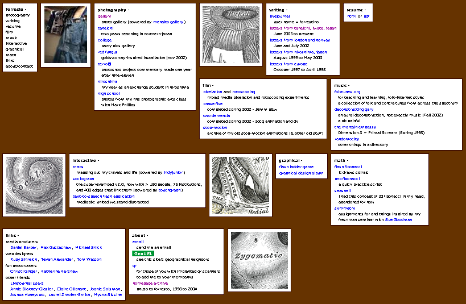The image size is (466, 304).
Task: Visit Daniel Barber's link
Action: 23,248
